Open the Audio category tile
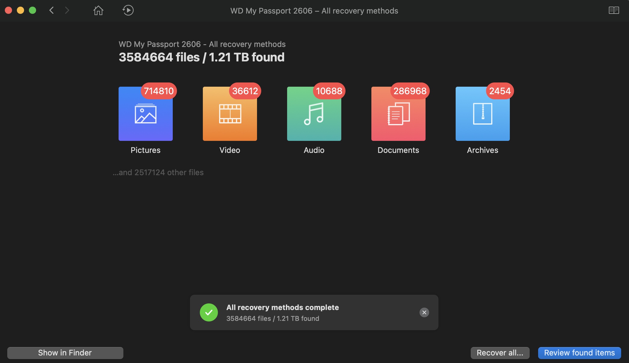This screenshot has width=629, height=363. coord(314,114)
